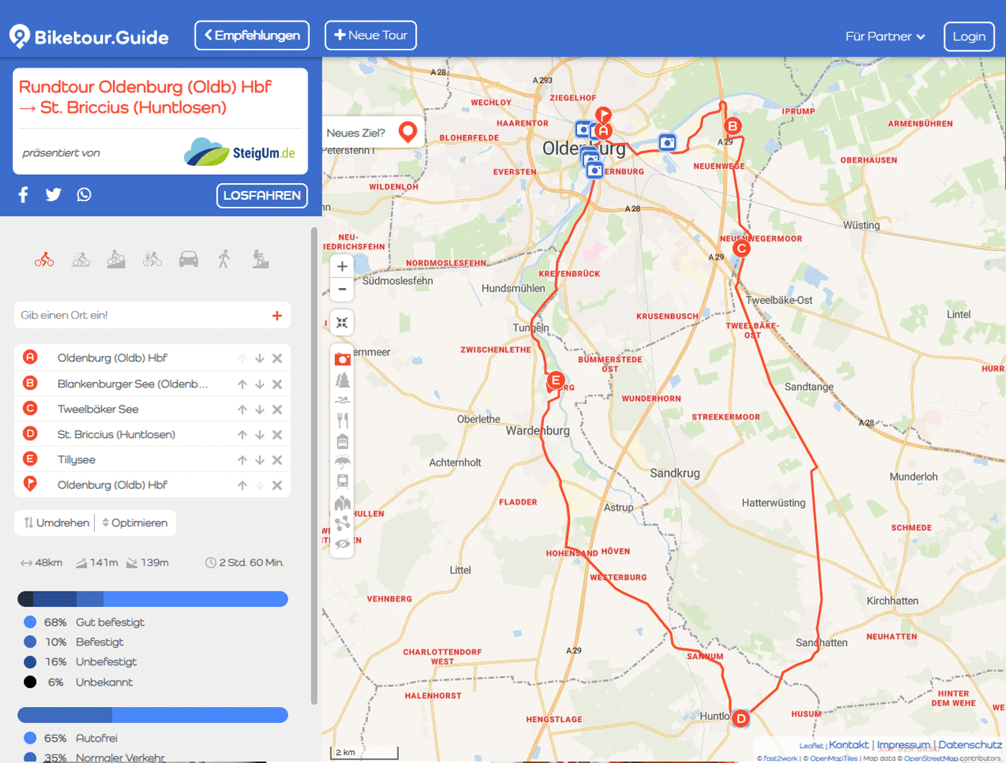Viewport: 1006px width, 763px height.
Task: Open the Für Partner dropdown
Action: coord(885,37)
